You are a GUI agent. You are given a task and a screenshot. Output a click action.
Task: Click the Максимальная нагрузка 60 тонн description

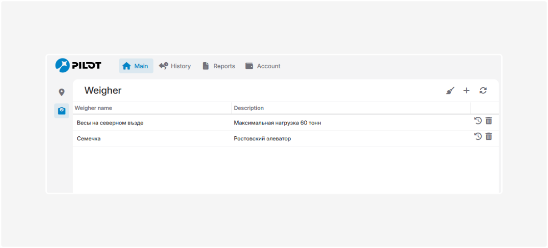coord(277,123)
